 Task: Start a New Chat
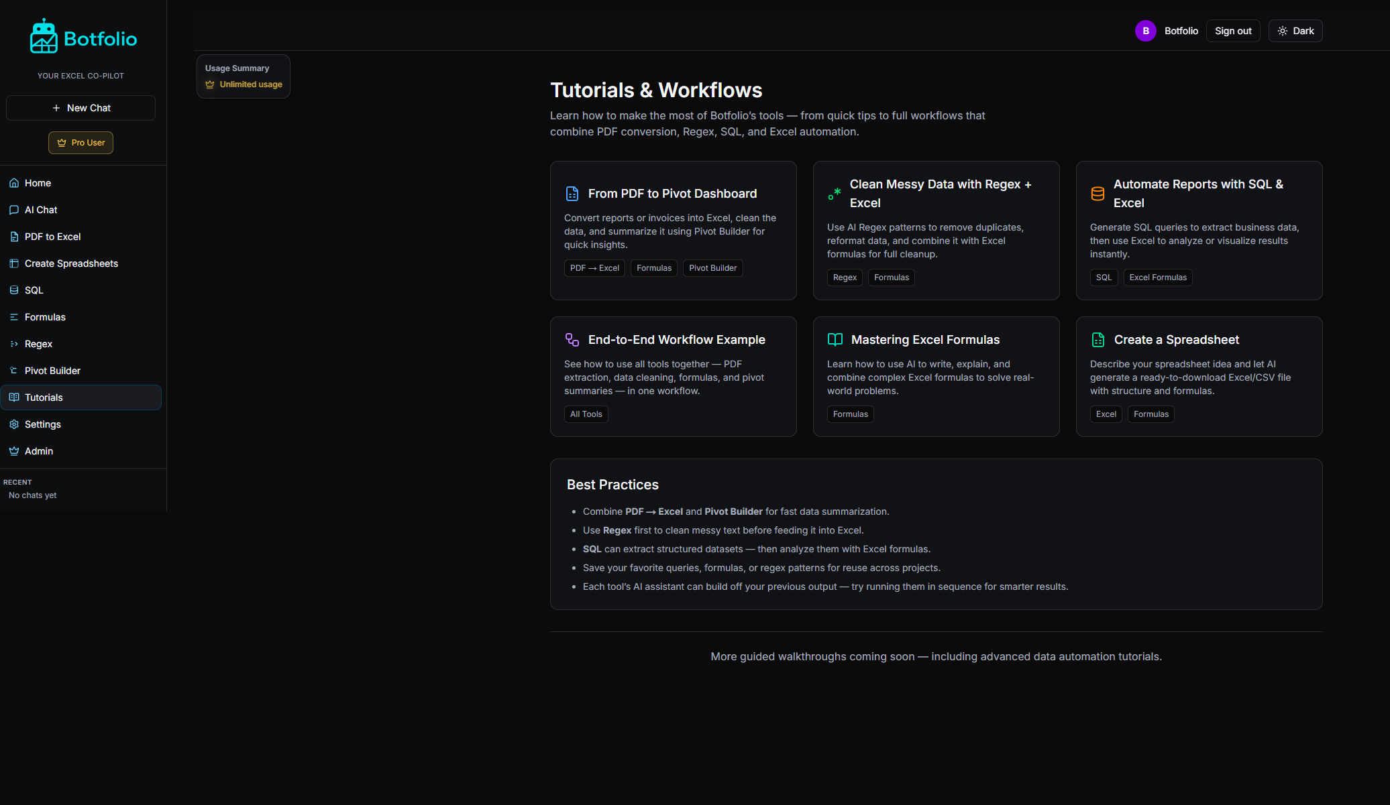[x=81, y=107]
